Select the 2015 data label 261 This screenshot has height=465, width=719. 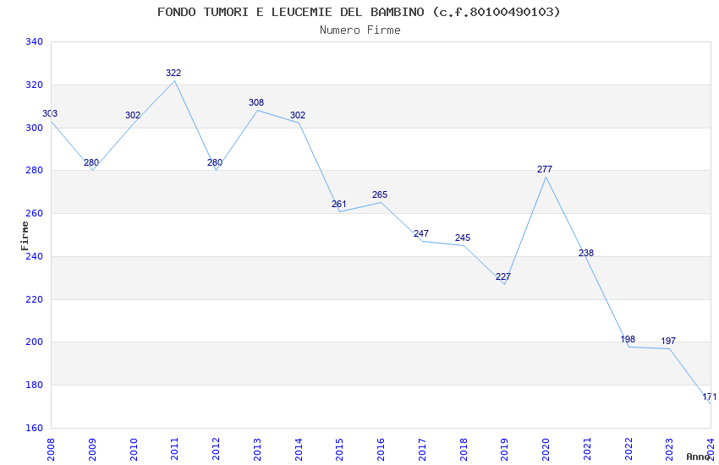coord(339,205)
